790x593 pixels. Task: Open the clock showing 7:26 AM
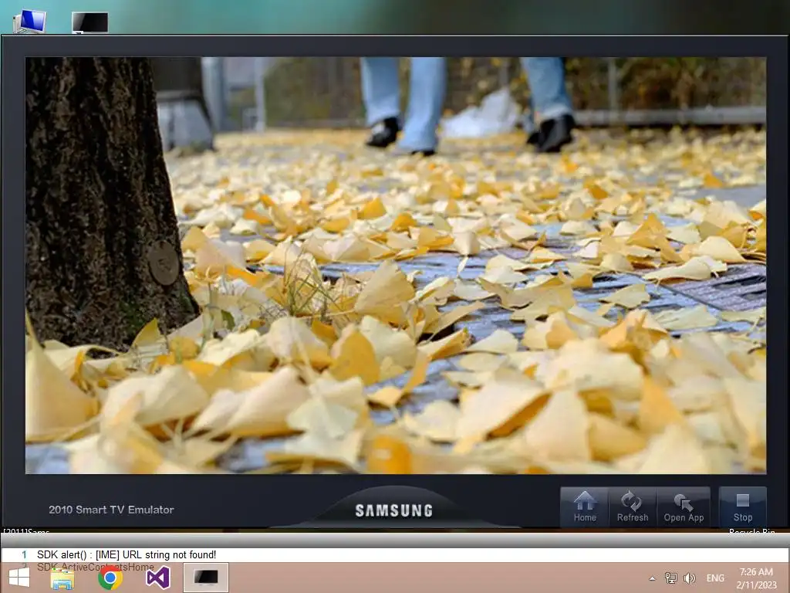[x=756, y=578]
